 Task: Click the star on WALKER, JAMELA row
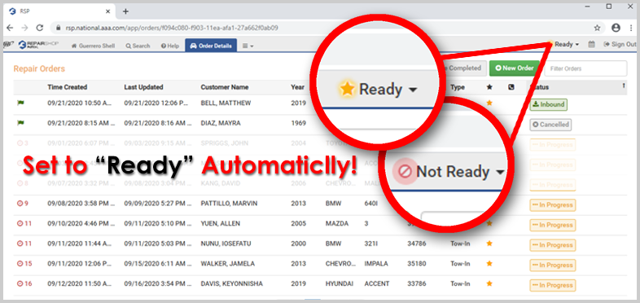[x=489, y=263]
